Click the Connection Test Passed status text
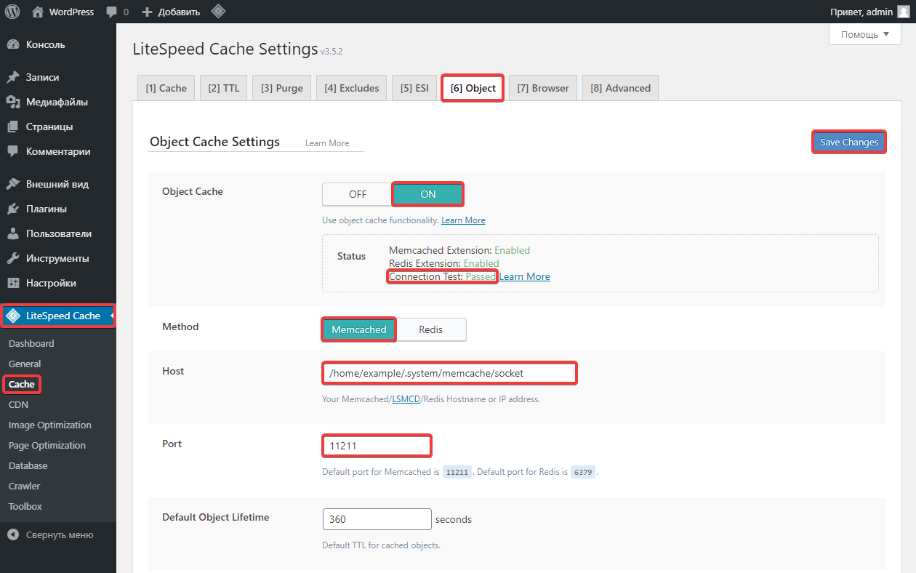 tap(442, 276)
